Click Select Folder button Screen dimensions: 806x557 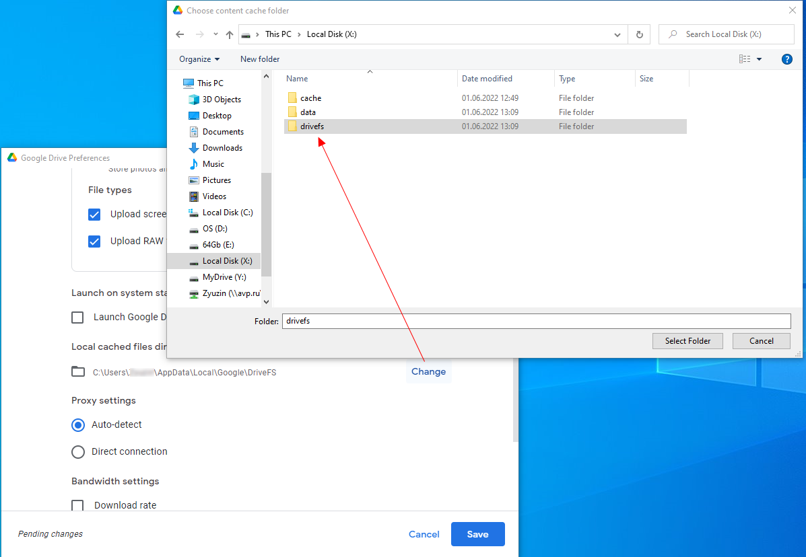(x=687, y=341)
